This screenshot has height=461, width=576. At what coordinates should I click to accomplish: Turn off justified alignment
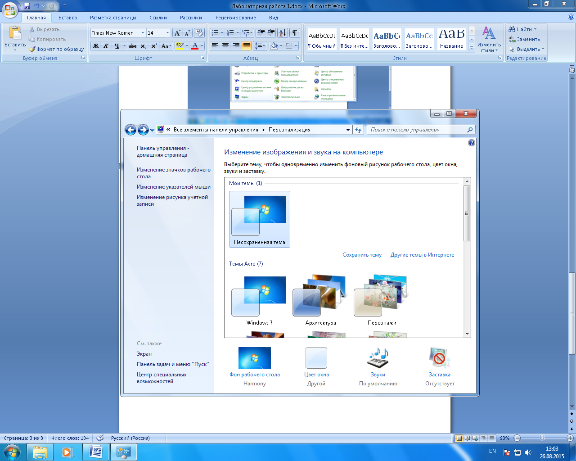(247, 46)
